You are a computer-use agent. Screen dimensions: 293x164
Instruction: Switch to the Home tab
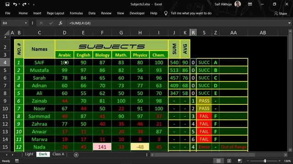pos(23,13)
